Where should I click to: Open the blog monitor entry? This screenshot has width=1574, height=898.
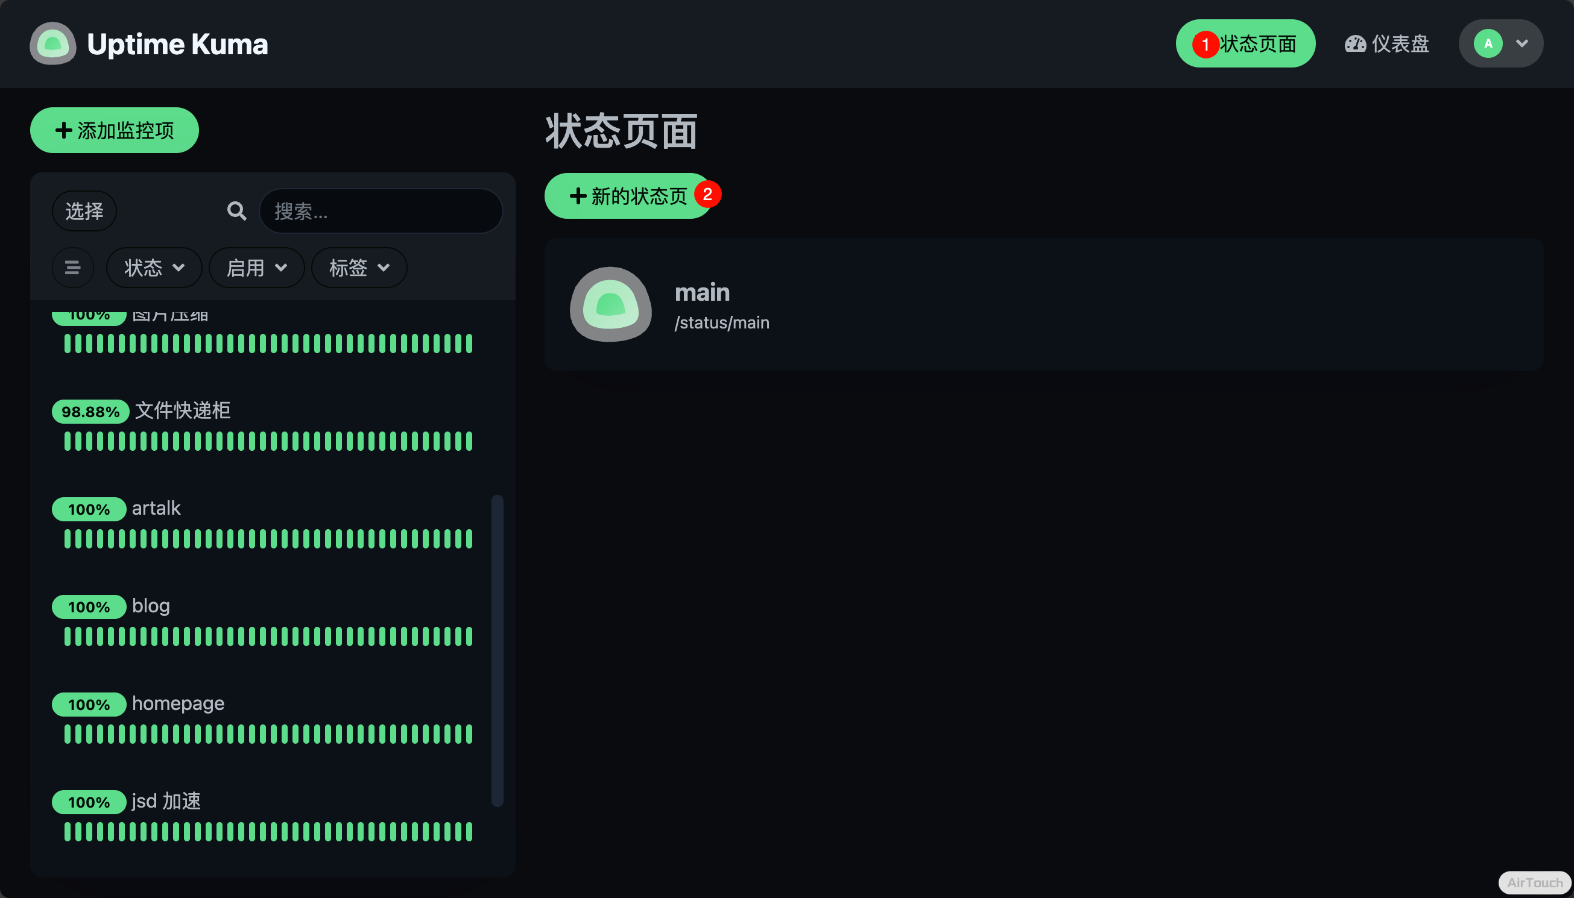pos(151,606)
